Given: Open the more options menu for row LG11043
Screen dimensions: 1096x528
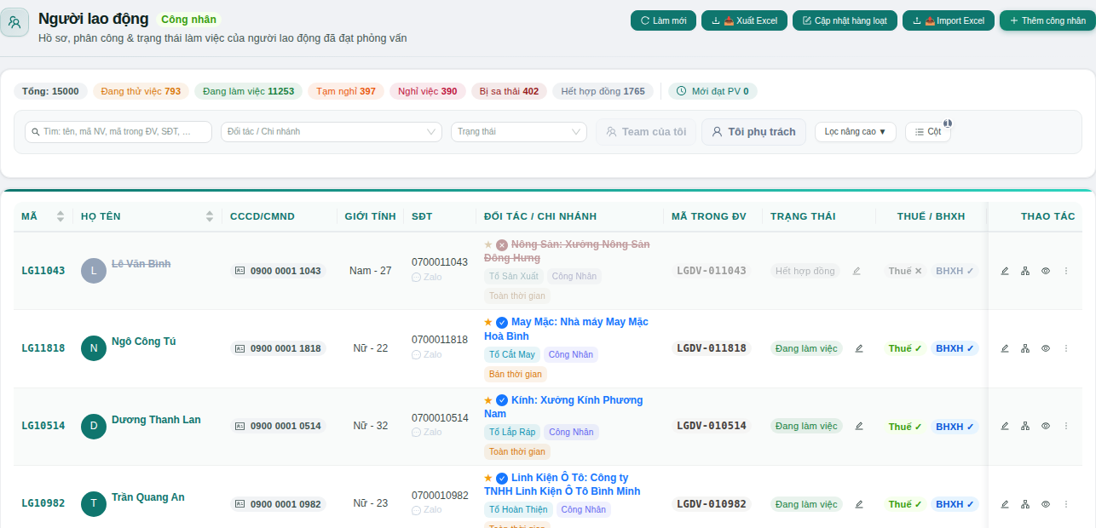Looking at the screenshot, I should (1066, 271).
